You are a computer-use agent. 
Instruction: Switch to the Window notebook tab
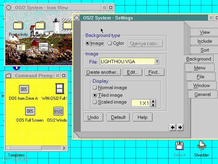pos(201,85)
